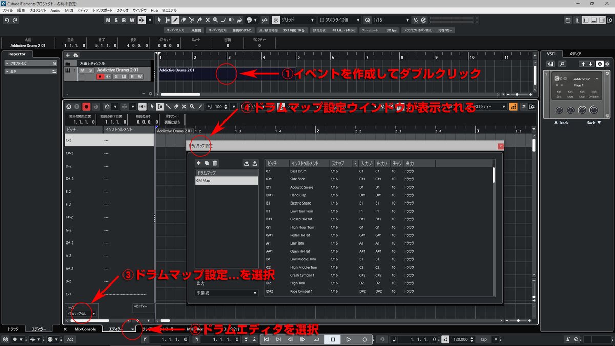Click the transport Play button
Image resolution: width=615 pixels, height=346 pixels.
[348, 339]
